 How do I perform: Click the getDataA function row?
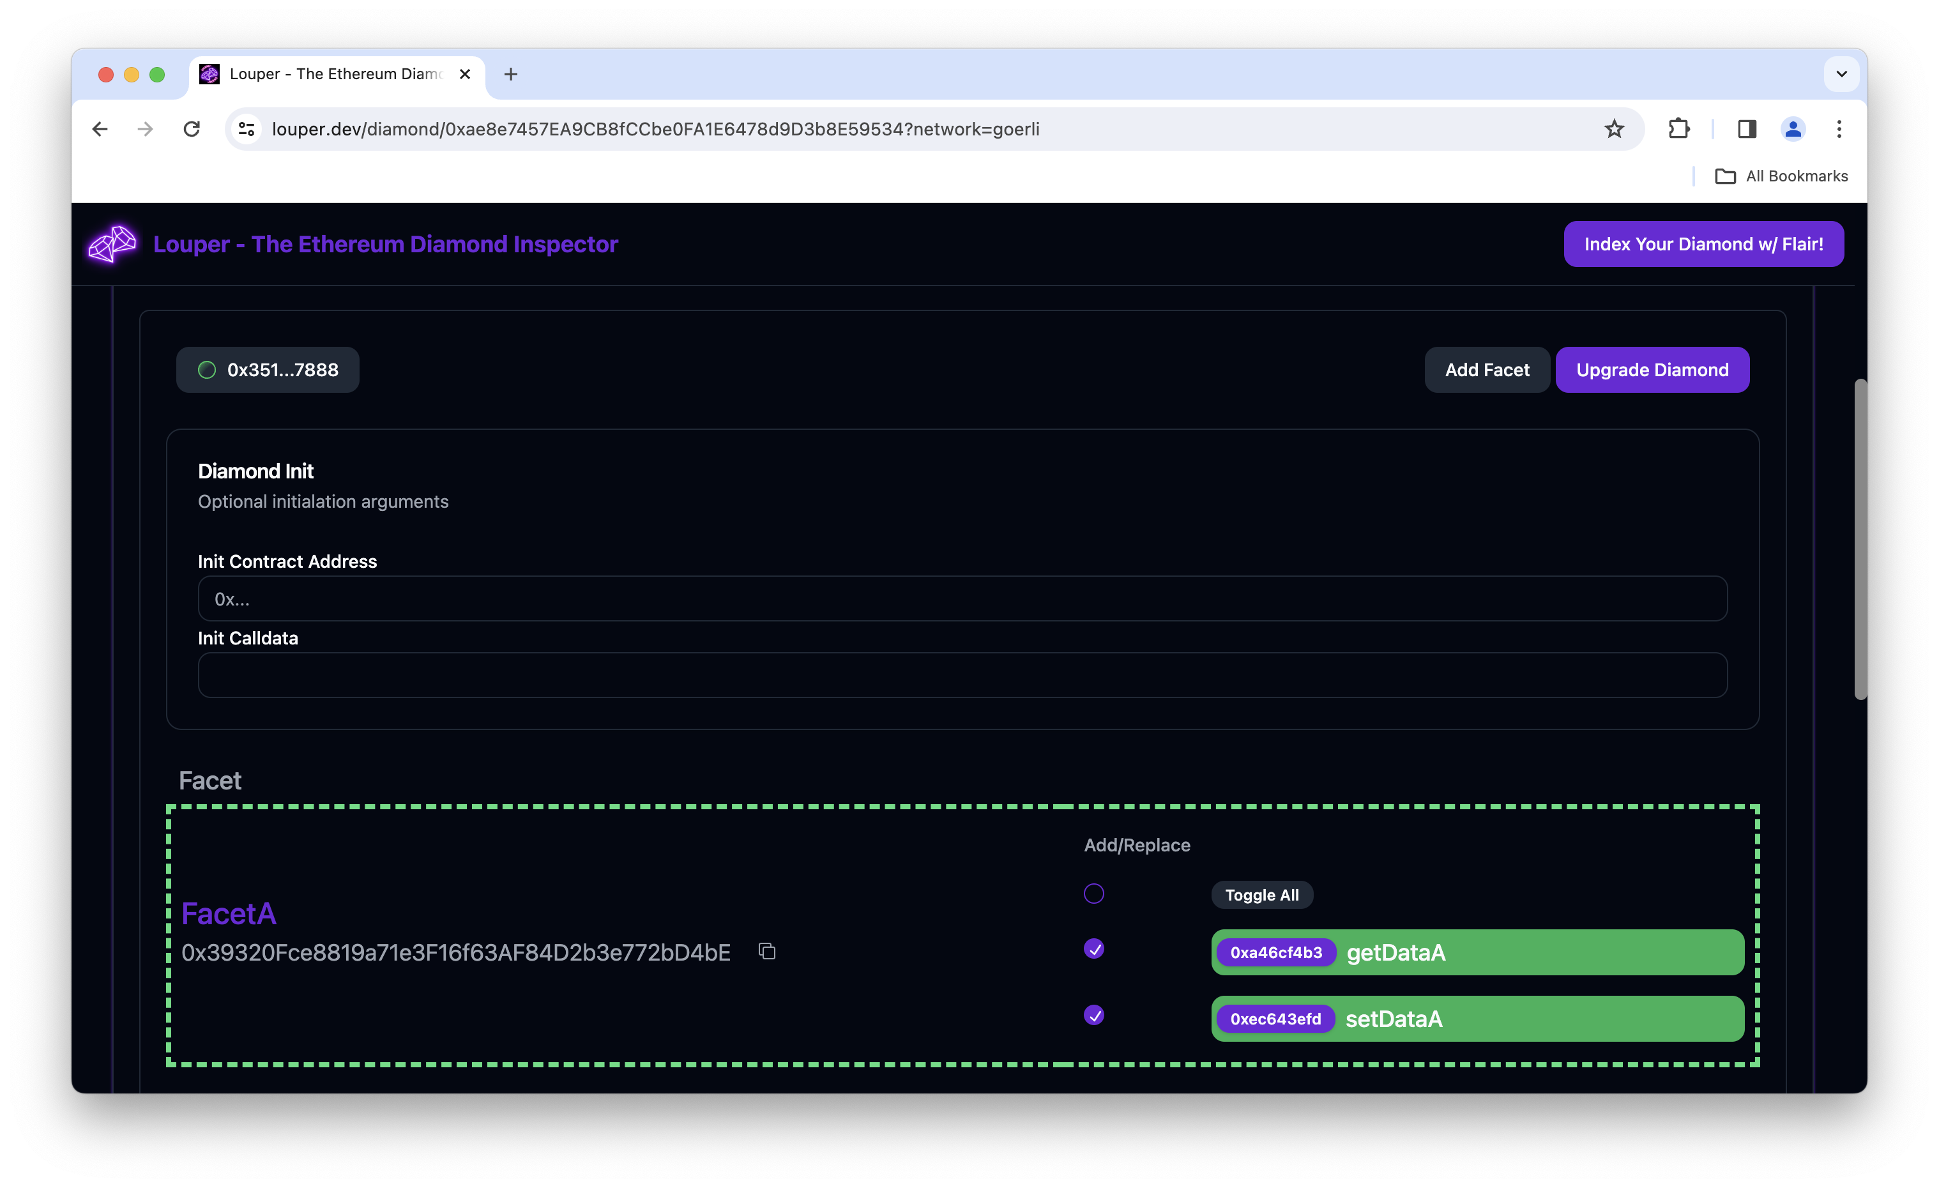pos(1477,953)
